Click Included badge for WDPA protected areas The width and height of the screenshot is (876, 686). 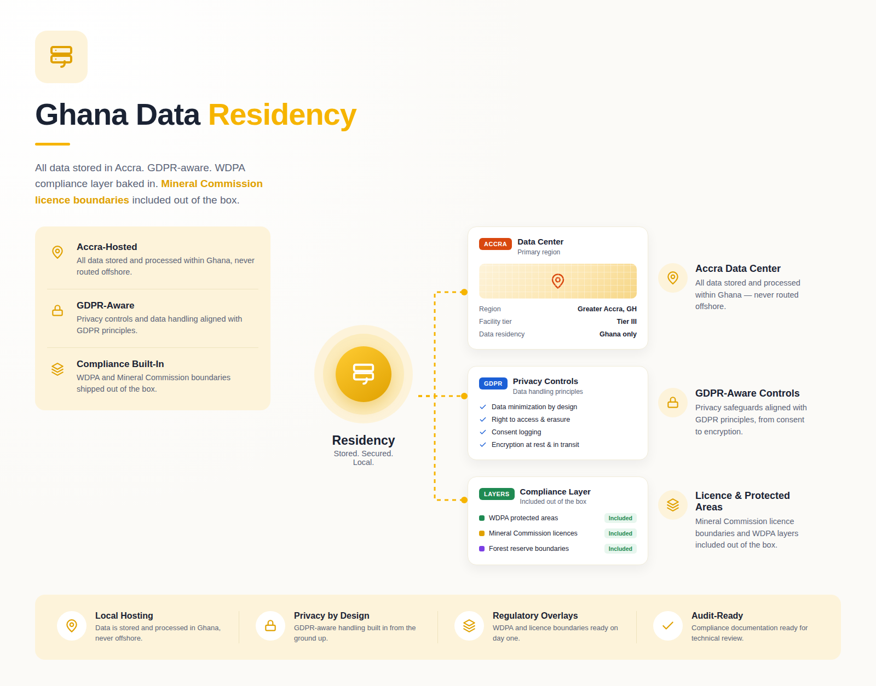point(620,518)
